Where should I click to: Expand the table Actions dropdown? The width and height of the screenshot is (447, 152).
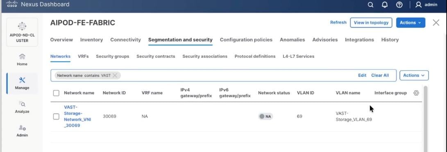pyautogui.click(x=414, y=75)
